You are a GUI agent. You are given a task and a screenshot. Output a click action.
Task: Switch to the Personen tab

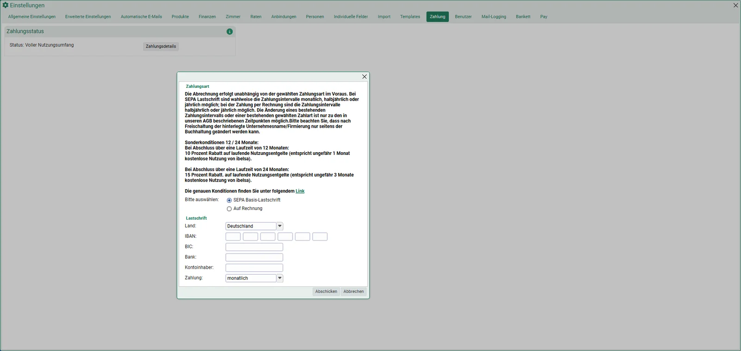tap(315, 17)
